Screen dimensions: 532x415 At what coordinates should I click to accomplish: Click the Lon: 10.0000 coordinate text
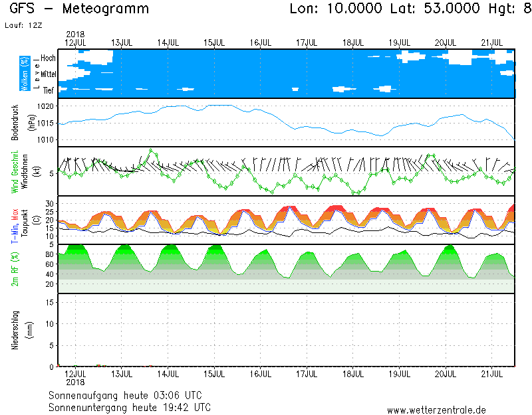(336, 9)
